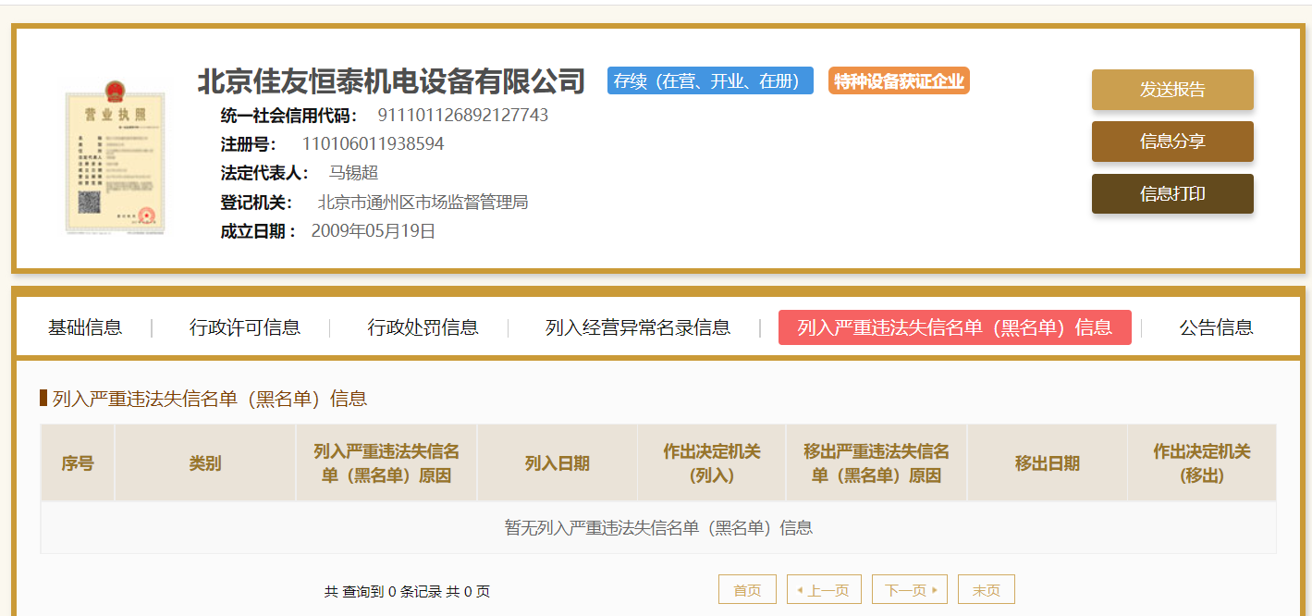Click the 移出日期 column header
The width and height of the screenshot is (1312, 616).
click(x=1048, y=463)
